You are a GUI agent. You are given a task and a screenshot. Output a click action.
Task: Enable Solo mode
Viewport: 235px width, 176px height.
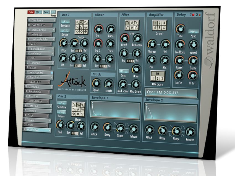32,12
